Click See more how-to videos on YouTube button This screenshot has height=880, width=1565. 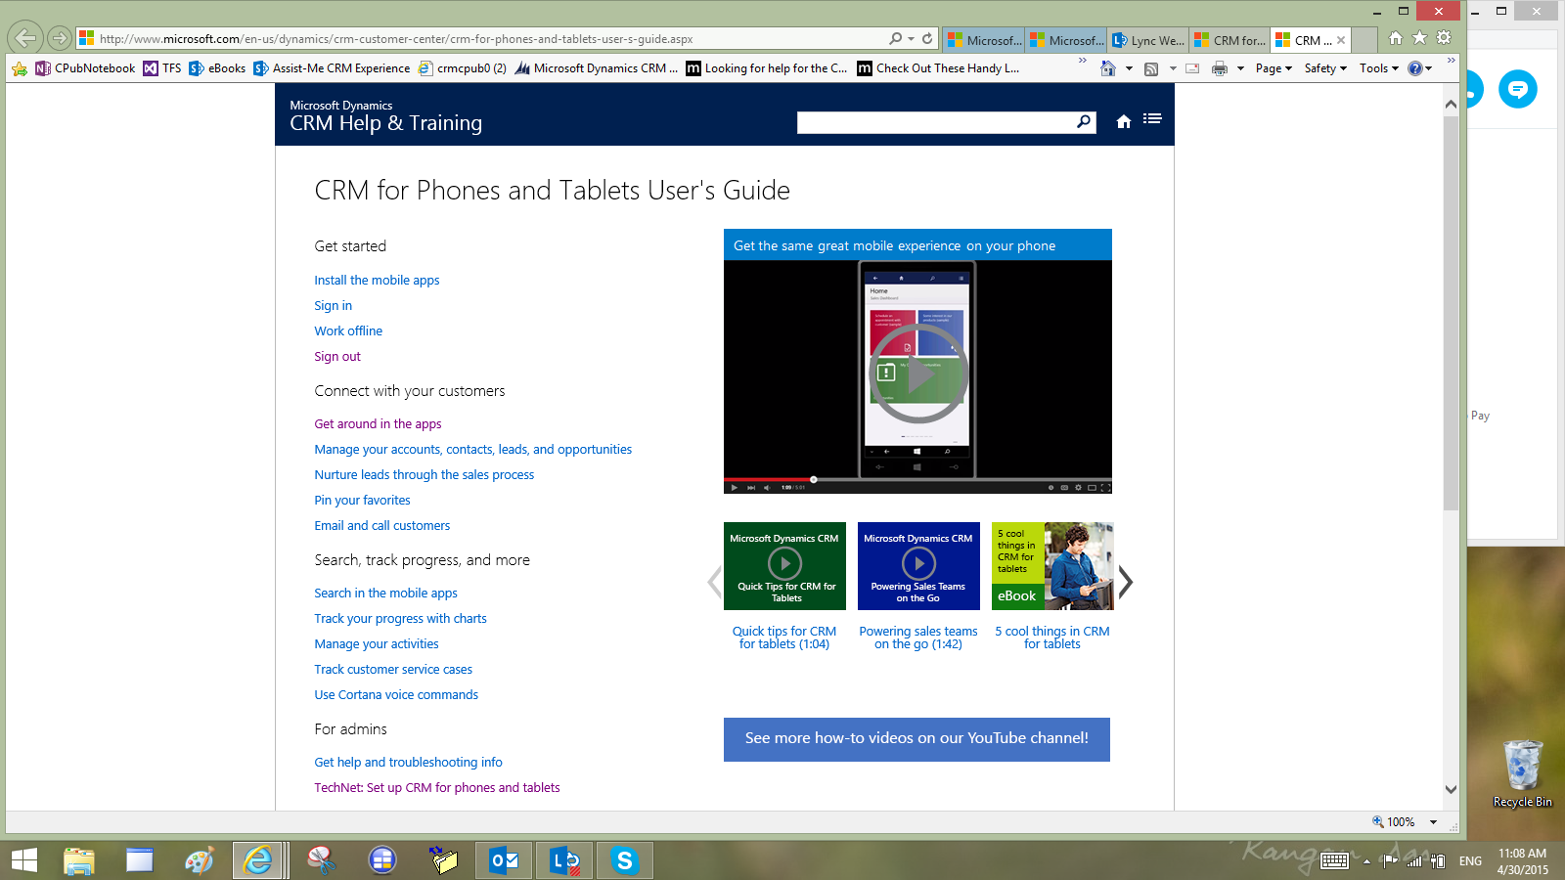click(917, 739)
